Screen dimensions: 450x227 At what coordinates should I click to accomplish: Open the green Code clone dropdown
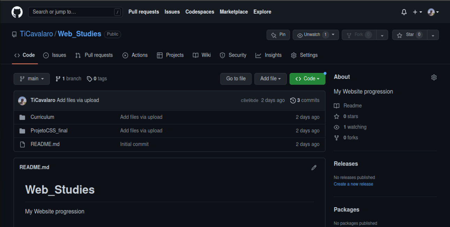coord(307,79)
